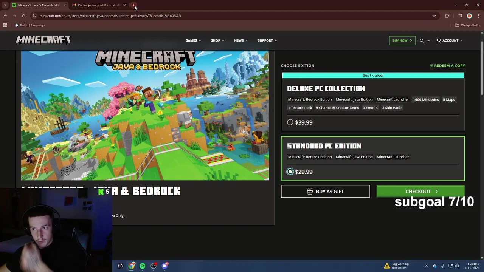
Task: Open the apps grid in bookmarks bar
Action: 5,25
